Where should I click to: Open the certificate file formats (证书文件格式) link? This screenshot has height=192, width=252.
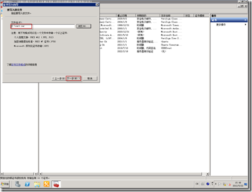(x=18, y=64)
